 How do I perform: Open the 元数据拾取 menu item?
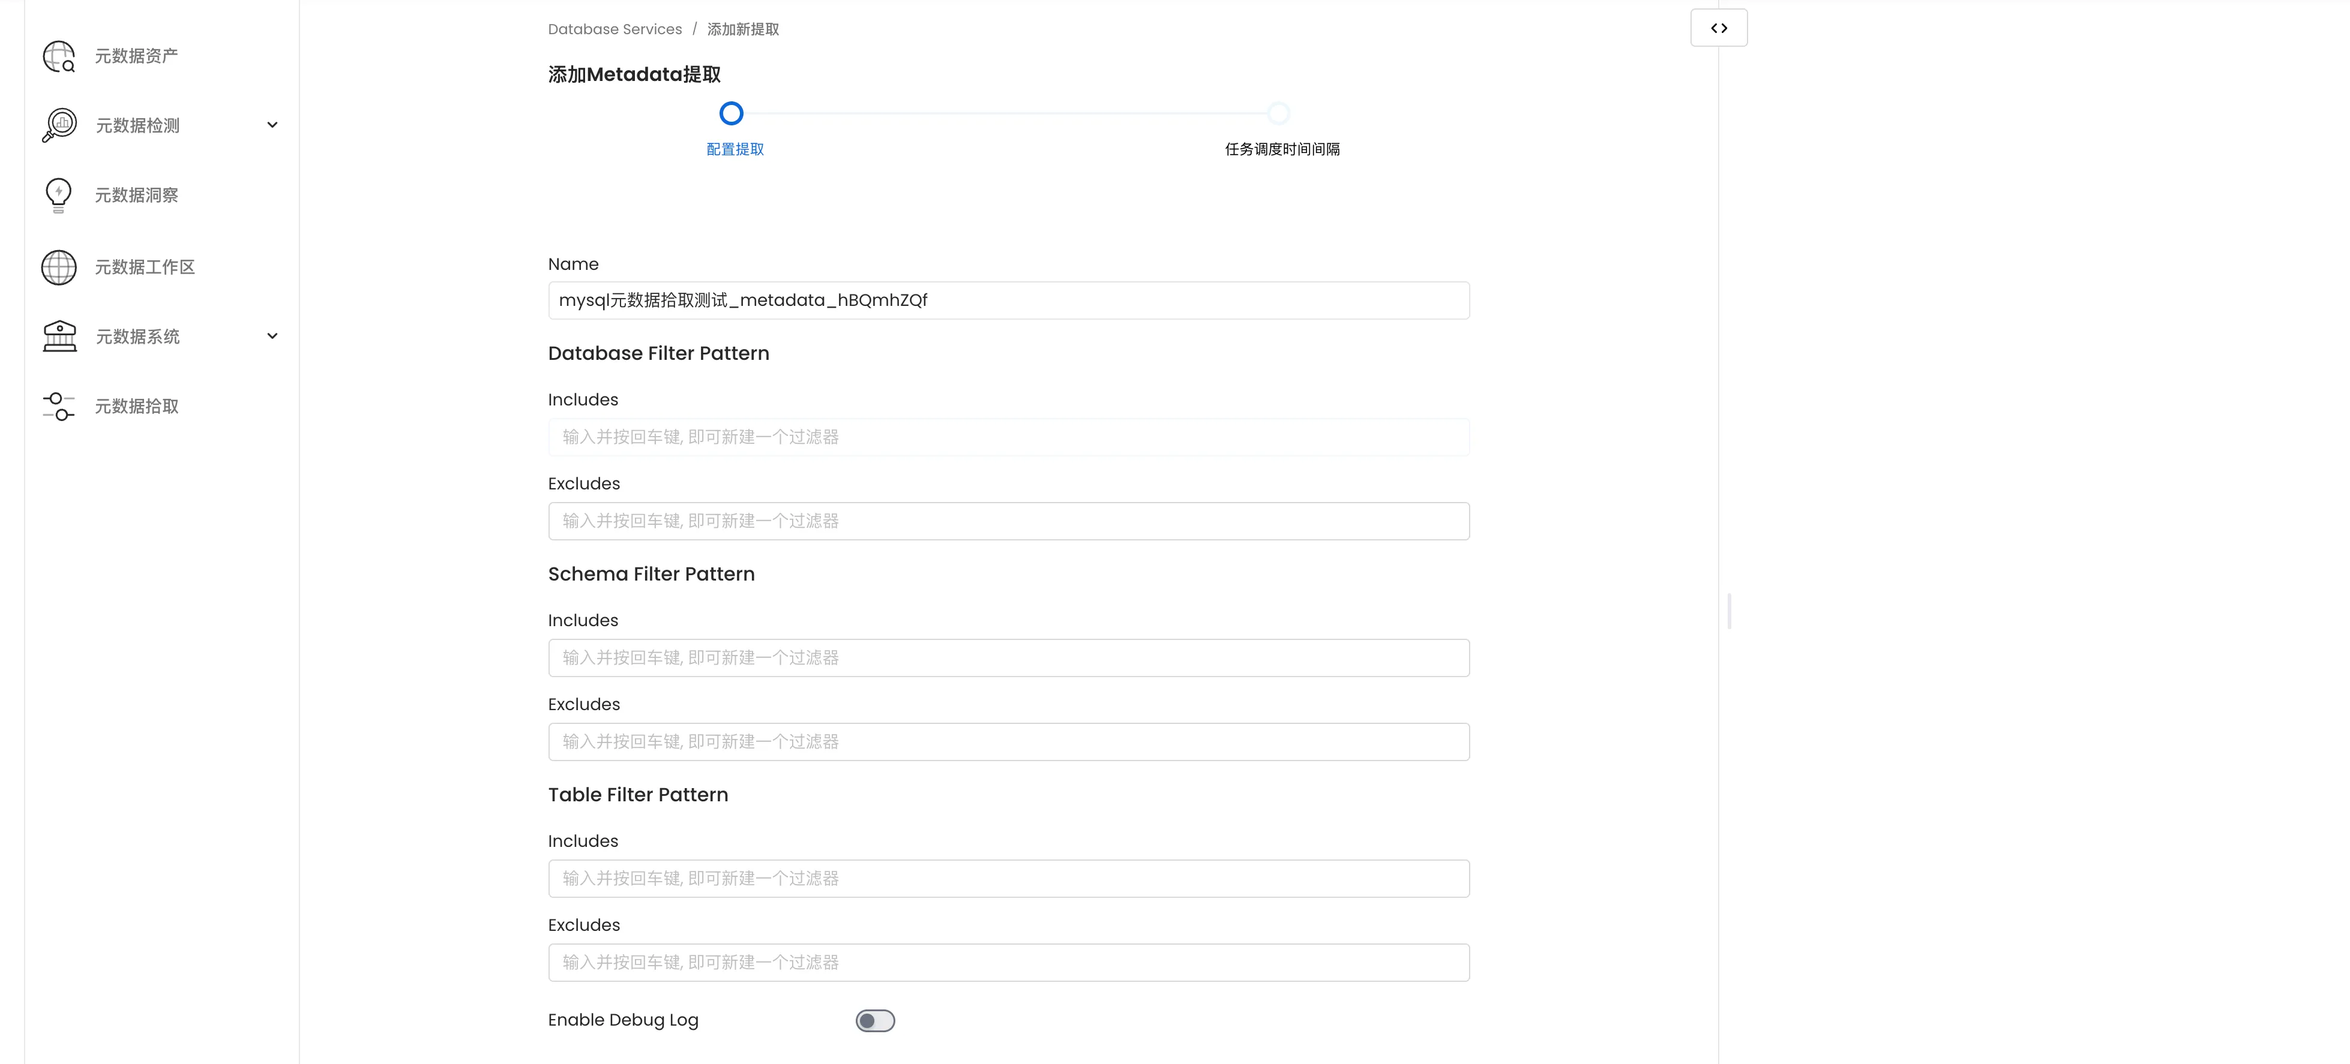pos(137,407)
